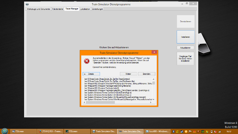Switch to the highlighted Train Simulator Die... taskbar item
This screenshot has height=134, width=238.
pos(131,131)
